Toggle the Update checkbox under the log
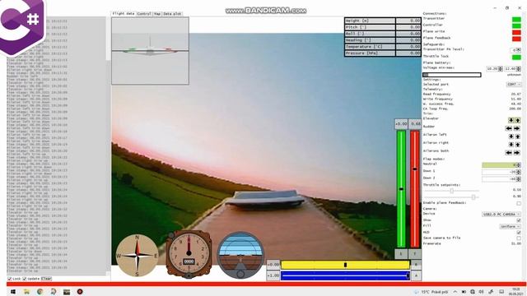The height and width of the screenshot is (296, 527). click(x=25, y=279)
